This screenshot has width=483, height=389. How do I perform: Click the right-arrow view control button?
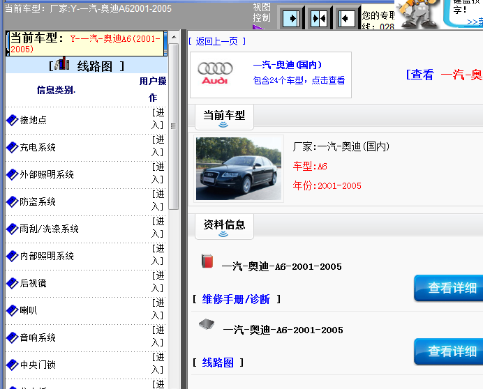(291, 19)
